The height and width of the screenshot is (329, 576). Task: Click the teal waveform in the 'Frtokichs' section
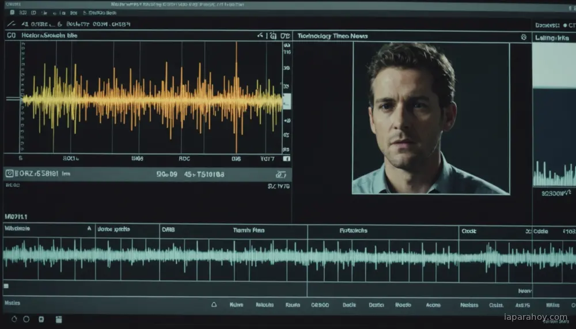coord(383,258)
